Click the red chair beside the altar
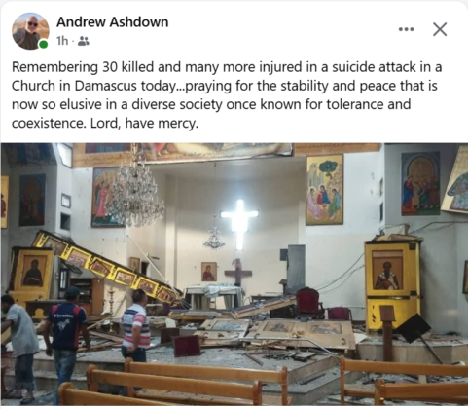 point(309,303)
